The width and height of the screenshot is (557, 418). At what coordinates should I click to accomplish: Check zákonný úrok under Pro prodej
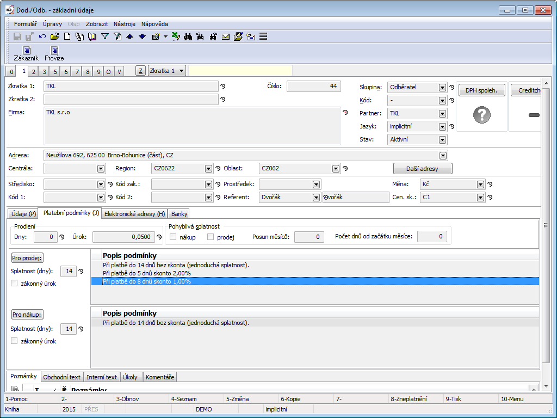(x=15, y=283)
